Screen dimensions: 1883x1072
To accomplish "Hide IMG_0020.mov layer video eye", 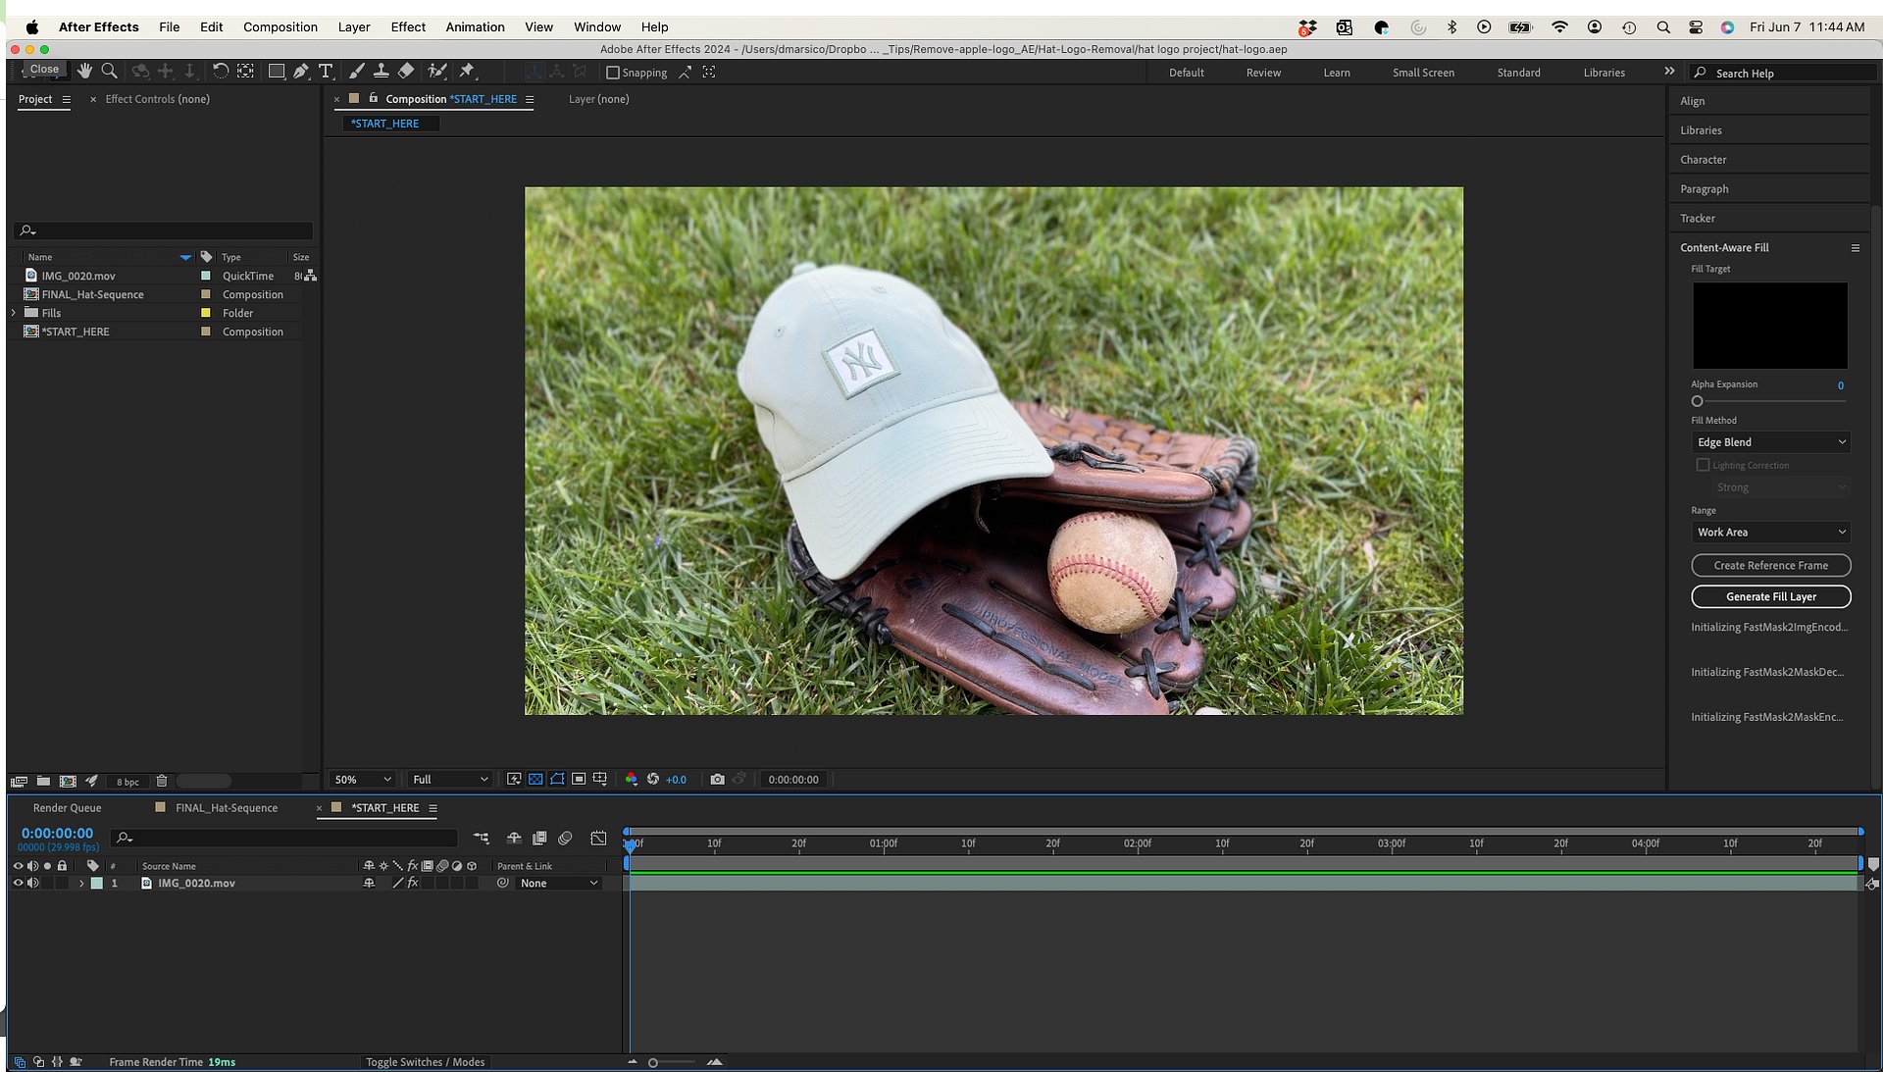I will coord(18,884).
